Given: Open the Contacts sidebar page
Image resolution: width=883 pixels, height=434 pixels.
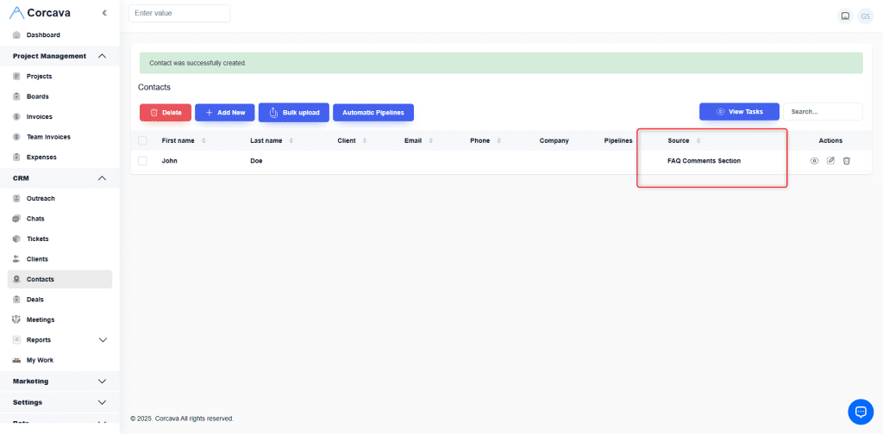Looking at the screenshot, I should pos(59,279).
